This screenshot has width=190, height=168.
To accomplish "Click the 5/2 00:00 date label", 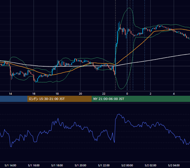I will pyautogui.click(x=127, y=165).
